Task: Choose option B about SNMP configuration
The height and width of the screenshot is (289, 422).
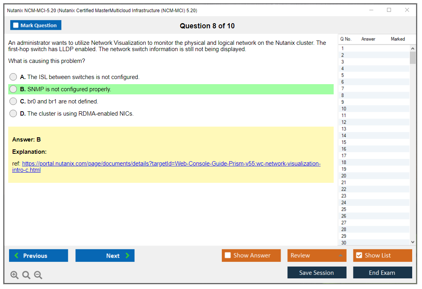Action: pos(13,89)
